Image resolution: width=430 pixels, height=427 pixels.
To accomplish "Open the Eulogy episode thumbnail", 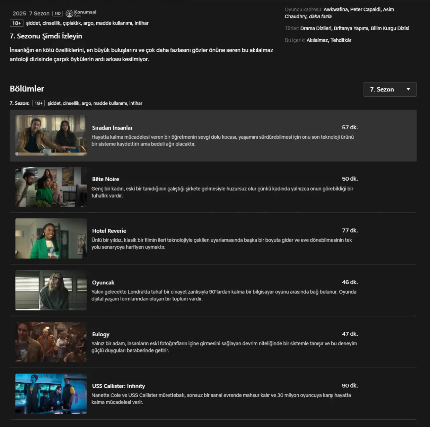I will pyautogui.click(x=51, y=342).
